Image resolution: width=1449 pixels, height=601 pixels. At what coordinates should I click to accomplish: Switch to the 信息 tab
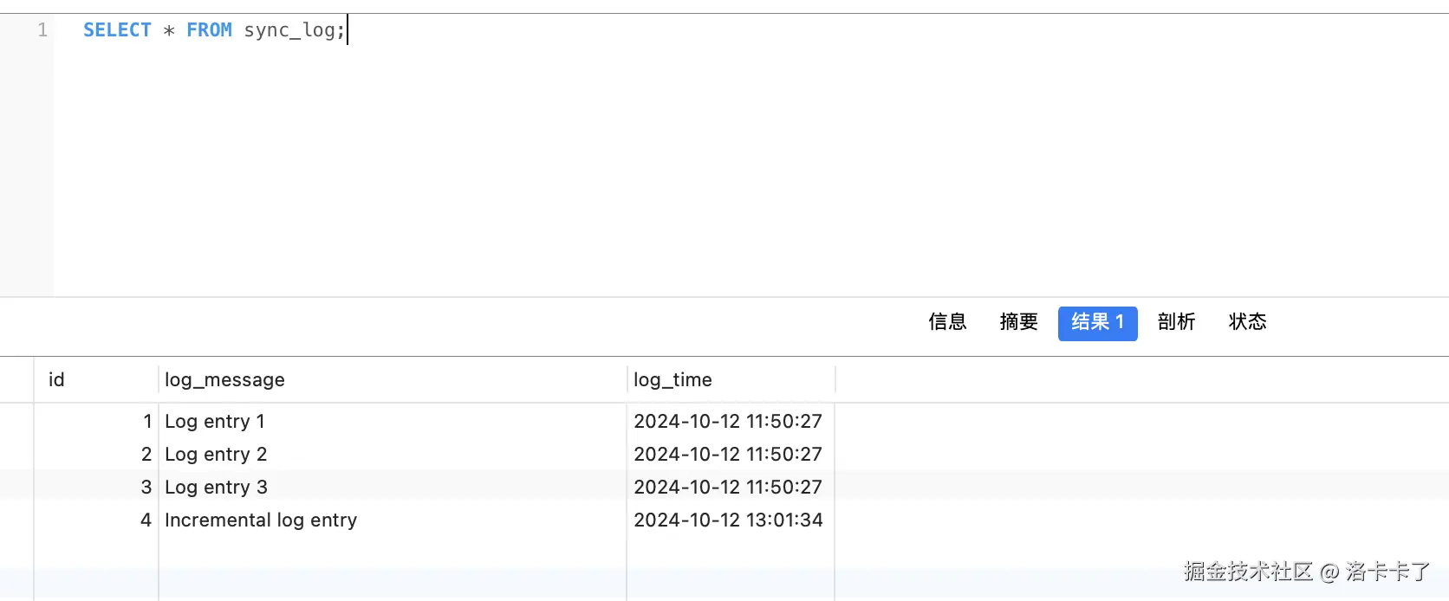947,322
